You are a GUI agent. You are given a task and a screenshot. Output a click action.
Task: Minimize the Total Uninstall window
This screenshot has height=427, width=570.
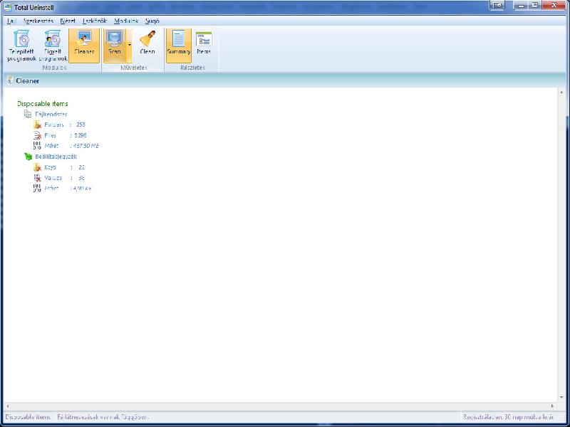(521, 5)
